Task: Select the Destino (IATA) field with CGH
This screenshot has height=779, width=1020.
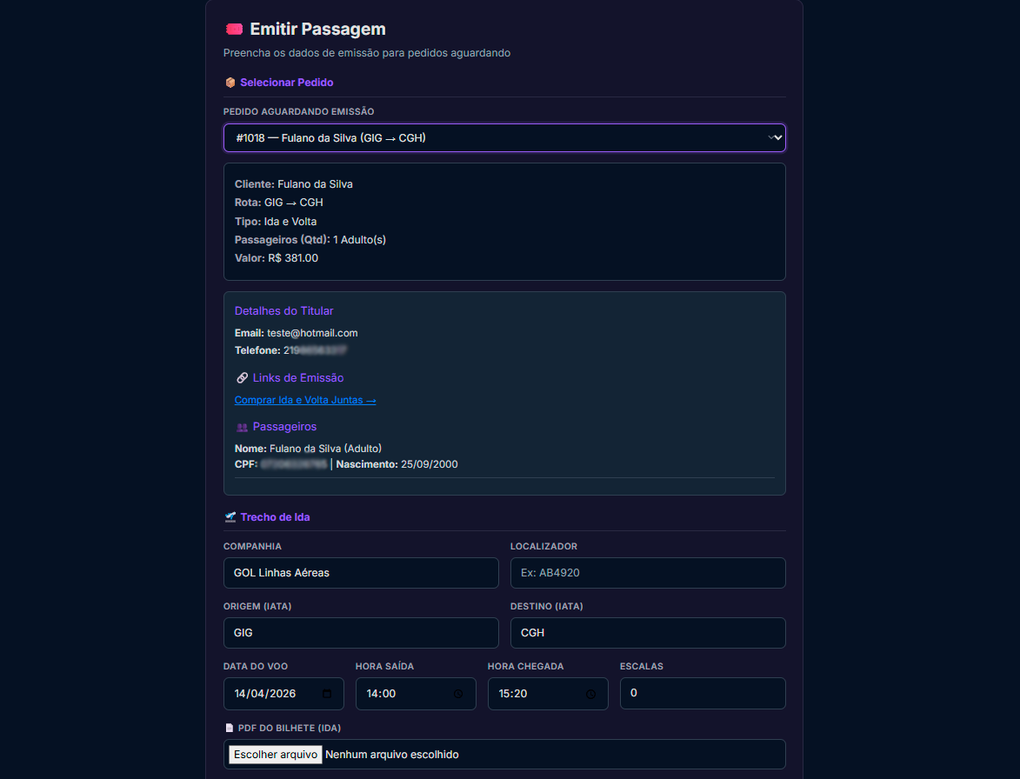Action: click(x=648, y=633)
